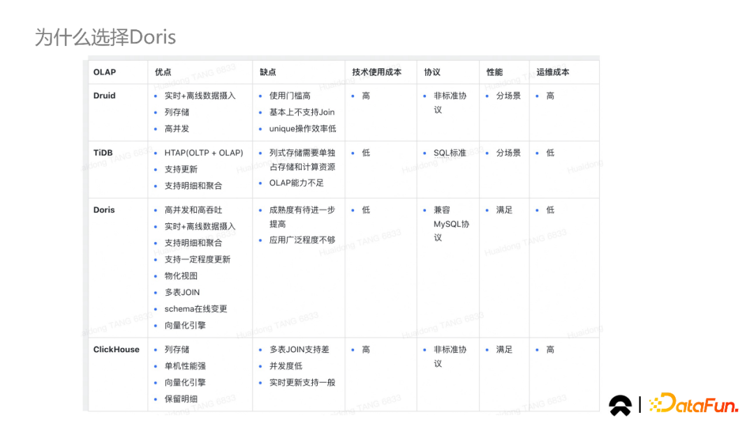Click 多表JOIN in Doris advantages

[x=182, y=292]
